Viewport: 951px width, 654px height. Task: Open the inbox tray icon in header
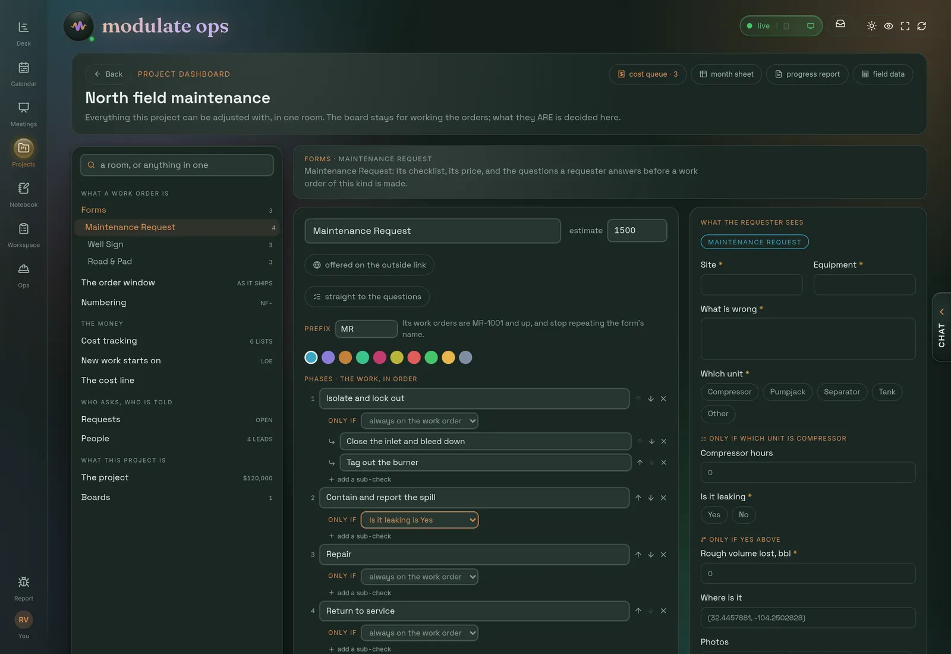[840, 24]
